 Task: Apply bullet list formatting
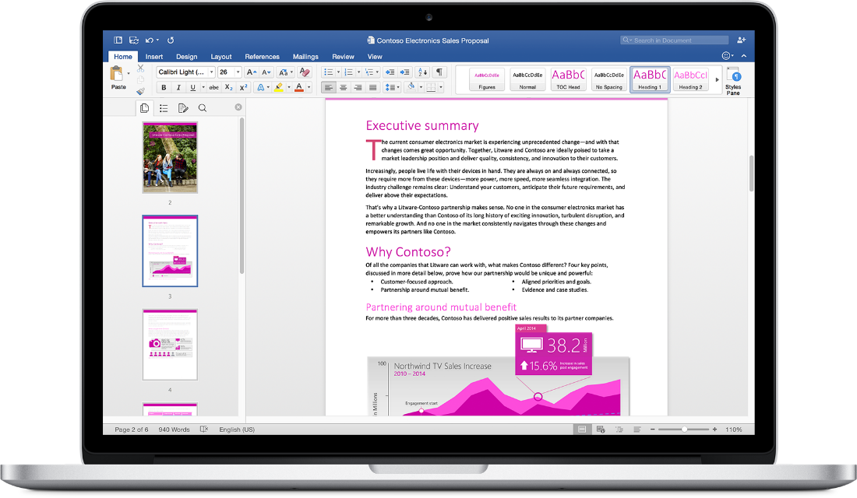click(x=328, y=72)
